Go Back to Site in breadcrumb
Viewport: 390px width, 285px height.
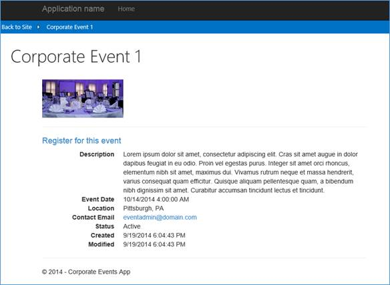(x=17, y=27)
